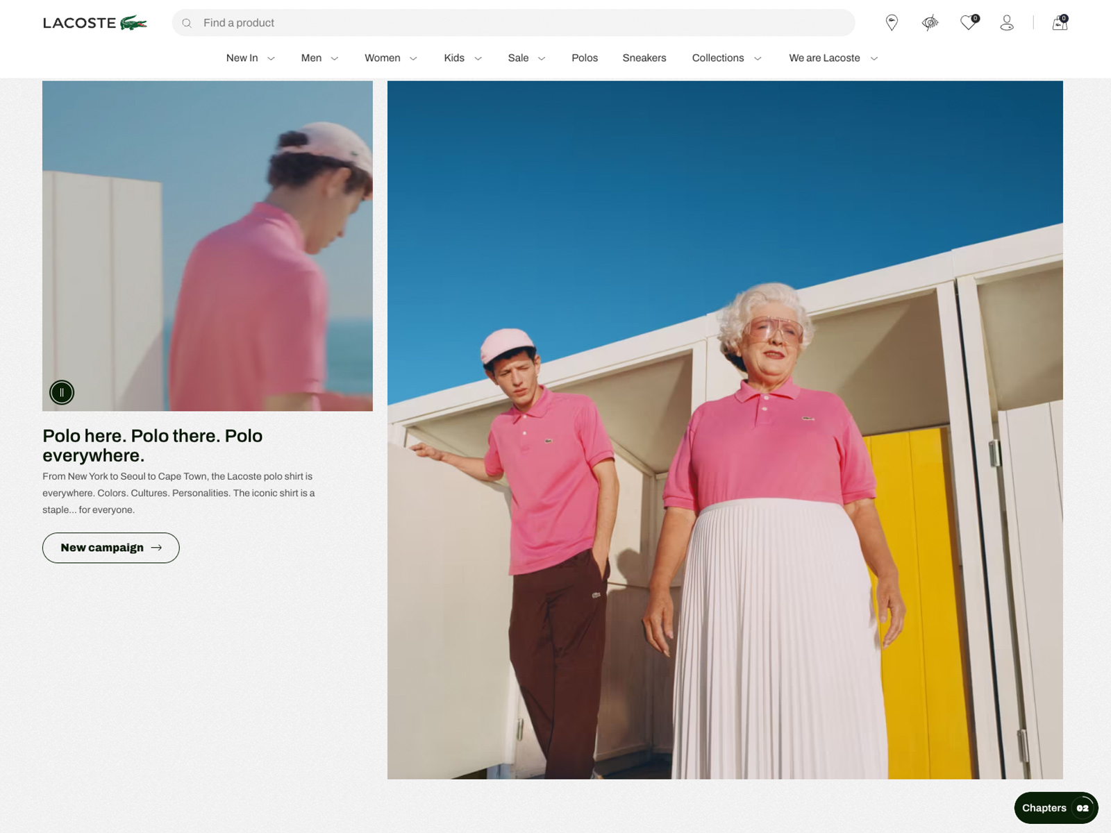Open the wishlist heart icon
Viewport: 1111px width, 833px height.
point(968,23)
